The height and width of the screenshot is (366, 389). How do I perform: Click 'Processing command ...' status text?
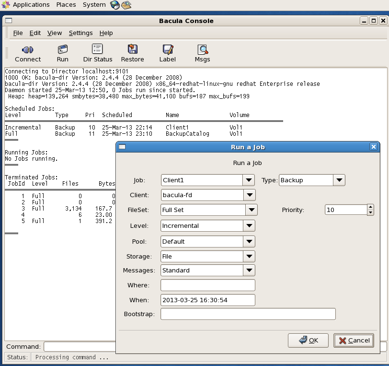click(x=72, y=357)
